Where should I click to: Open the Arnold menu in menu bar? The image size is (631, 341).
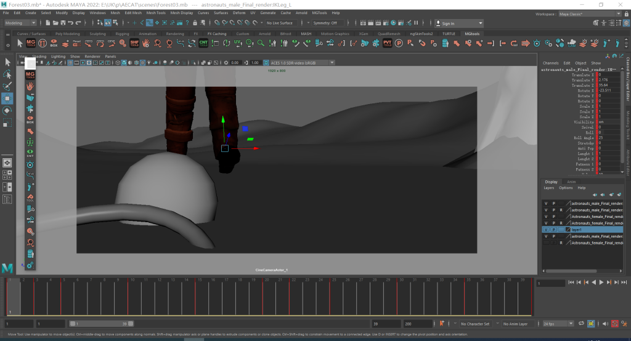pos(301,13)
